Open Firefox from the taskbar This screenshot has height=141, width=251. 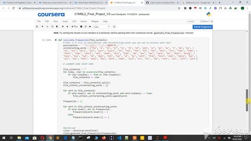[x=104, y=138]
